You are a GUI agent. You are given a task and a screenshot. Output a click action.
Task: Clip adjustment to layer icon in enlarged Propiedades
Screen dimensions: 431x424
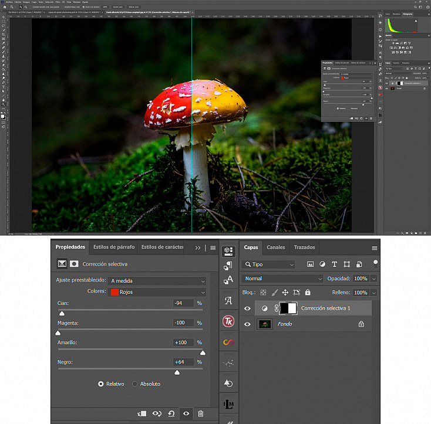tap(142, 413)
